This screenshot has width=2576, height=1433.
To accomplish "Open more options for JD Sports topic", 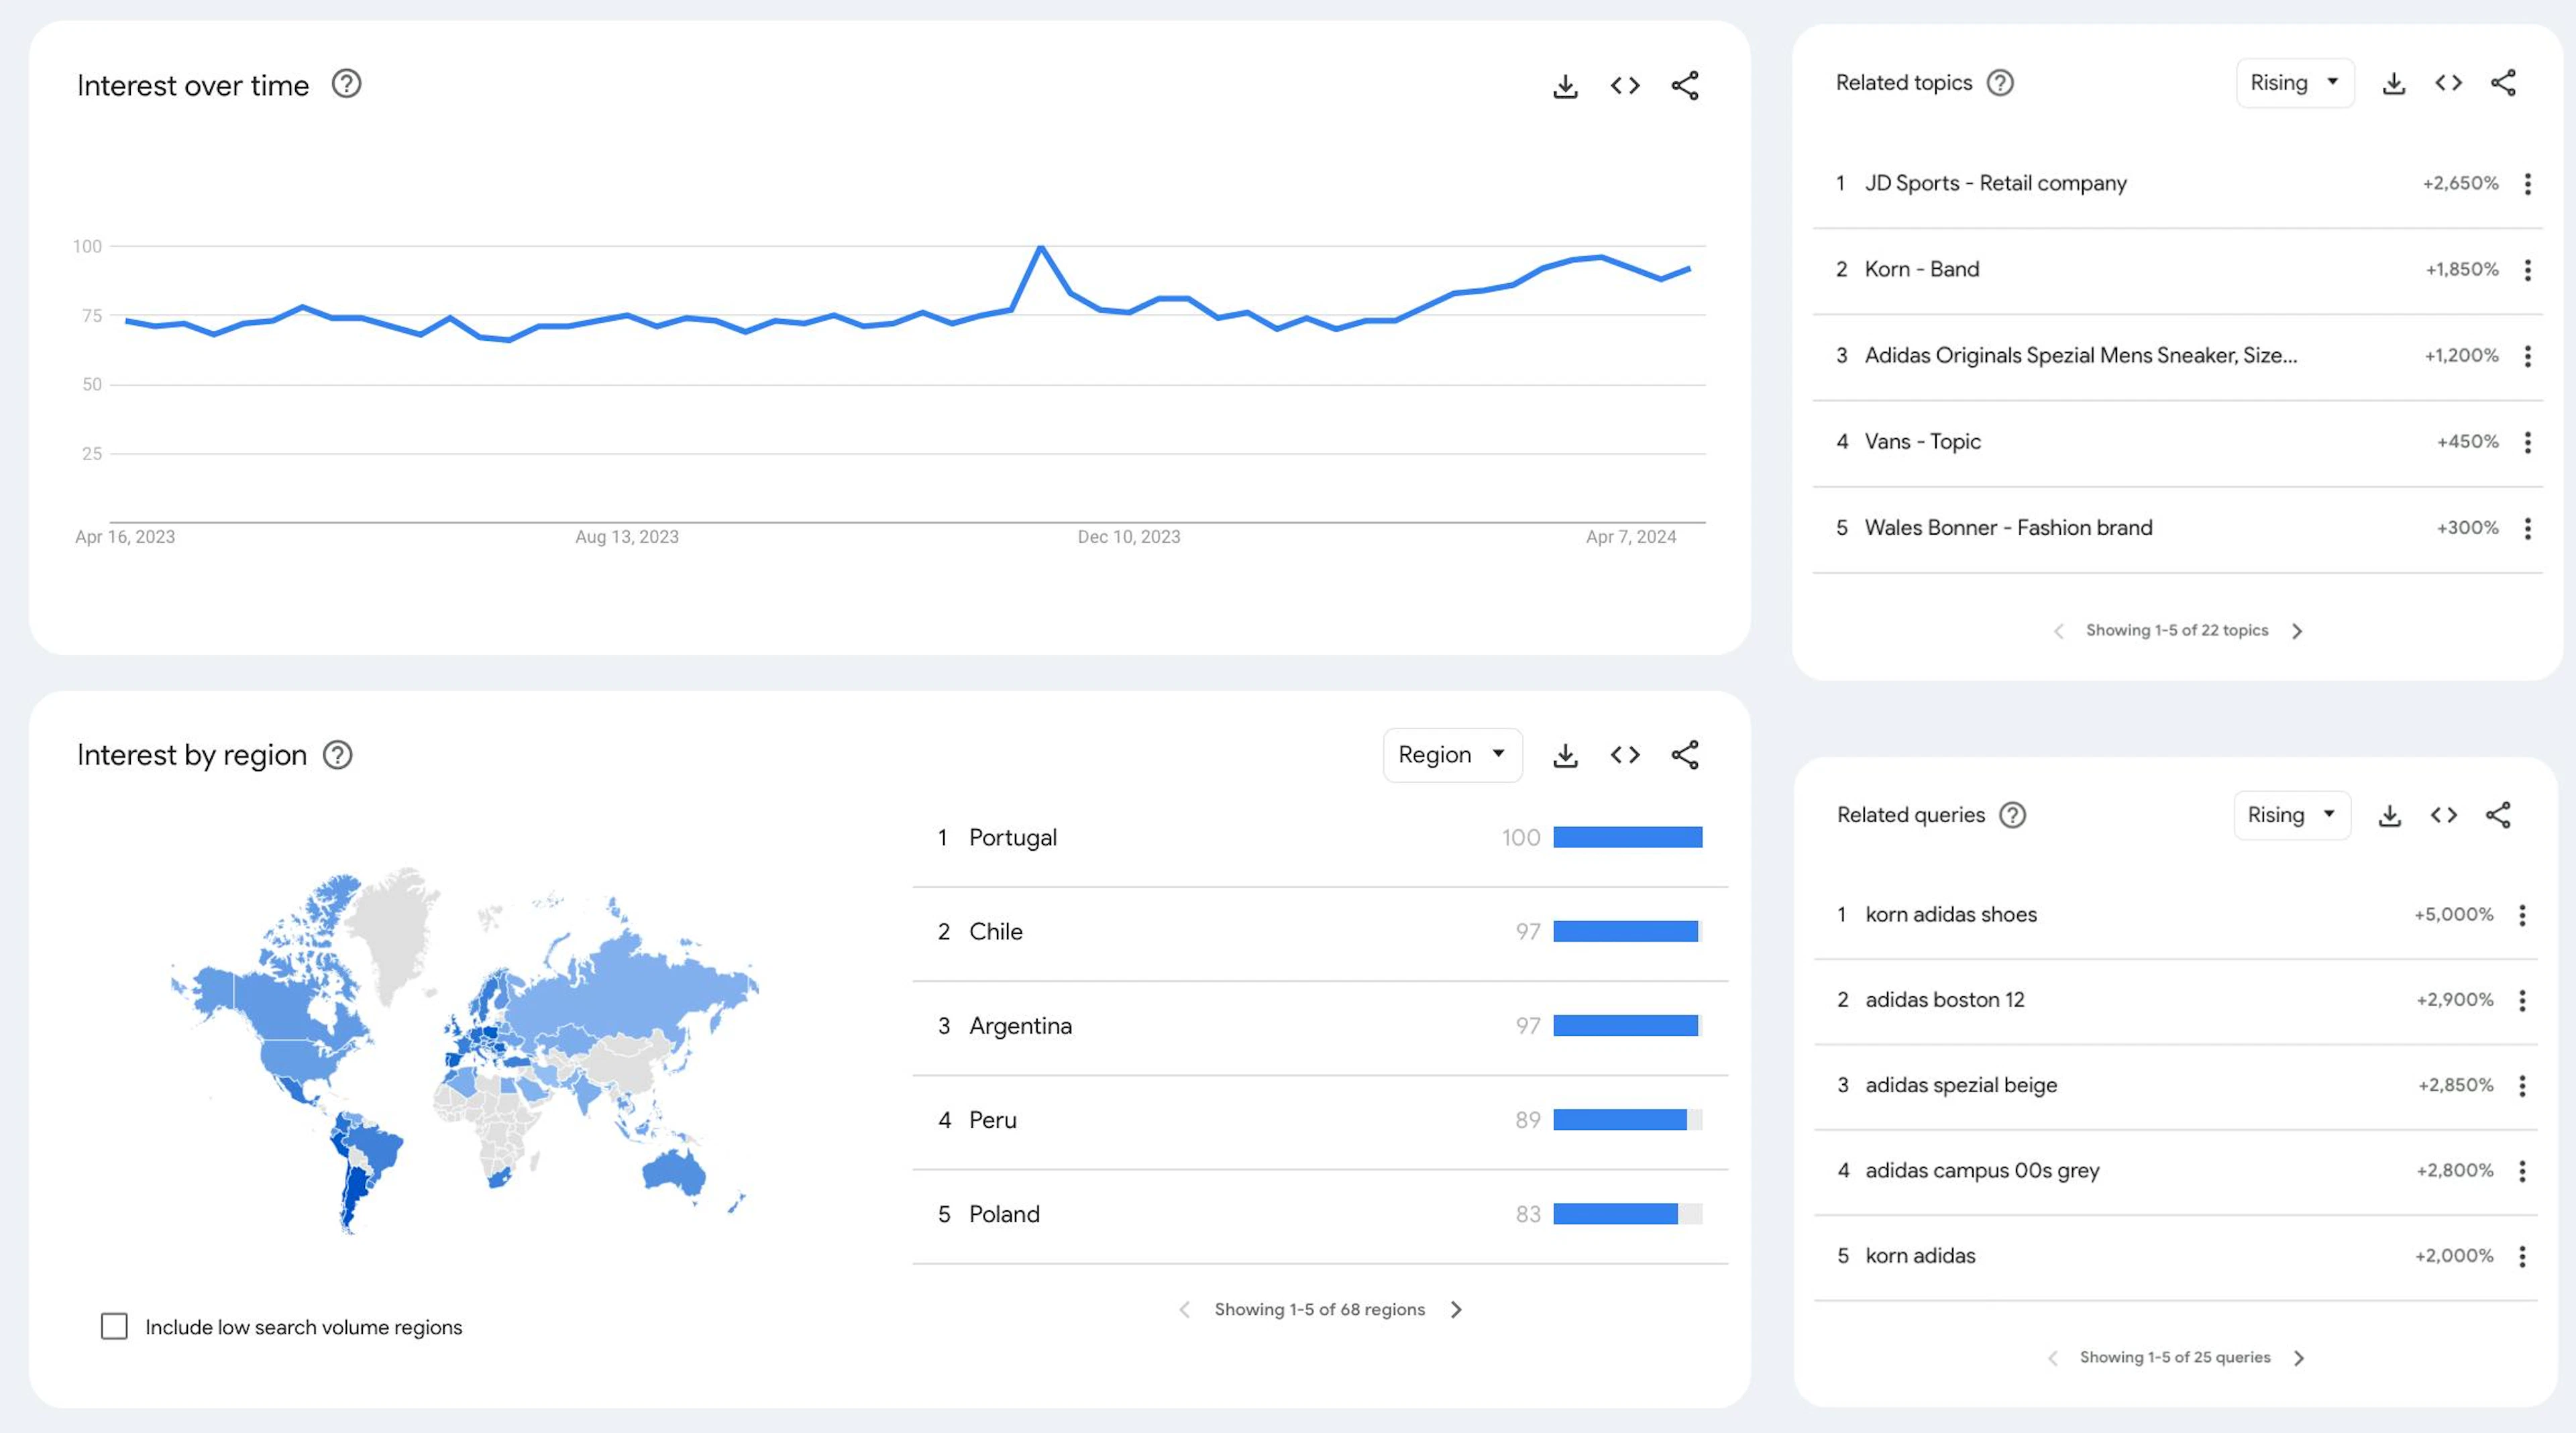I will click(x=2527, y=184).
